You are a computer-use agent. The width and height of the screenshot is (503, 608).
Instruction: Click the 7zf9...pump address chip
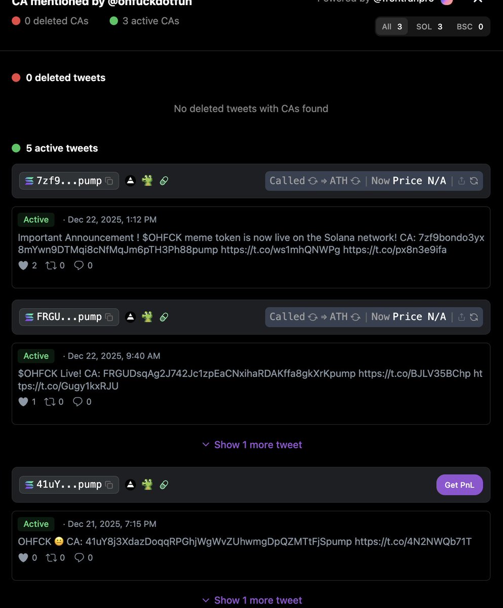point(69,181)
